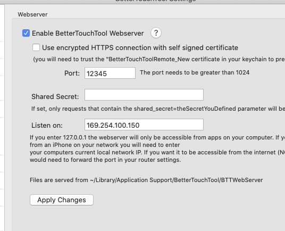285x231 pixels.
Task: Click the Listen on IP address field
Action: (144, 125)
